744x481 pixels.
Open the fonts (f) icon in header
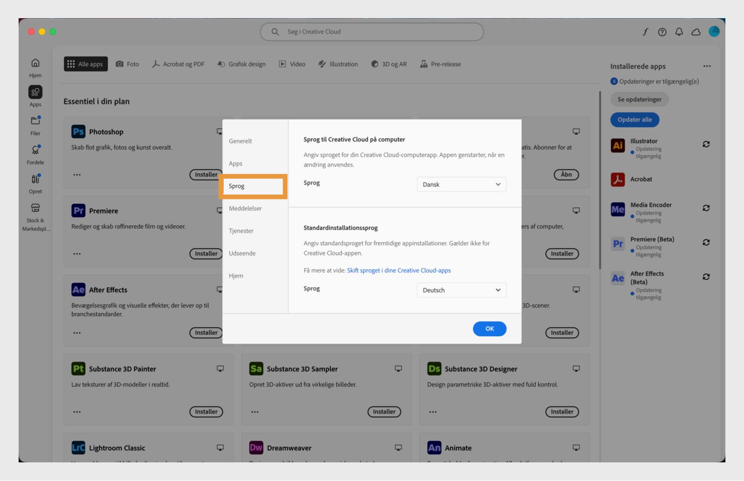[645, 32]
